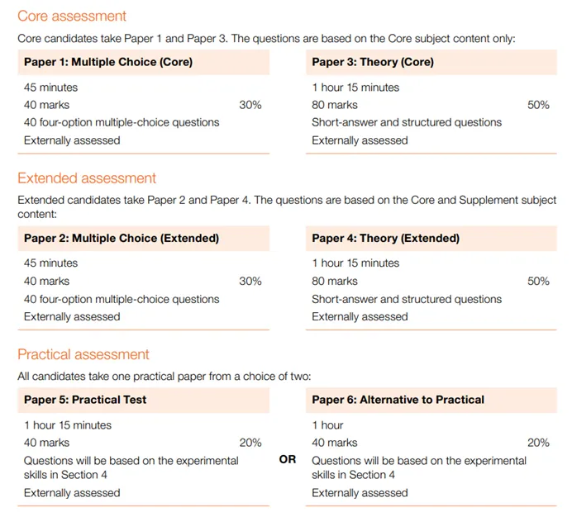Click the 50% weighting under Paper 3

click(538, 105)
